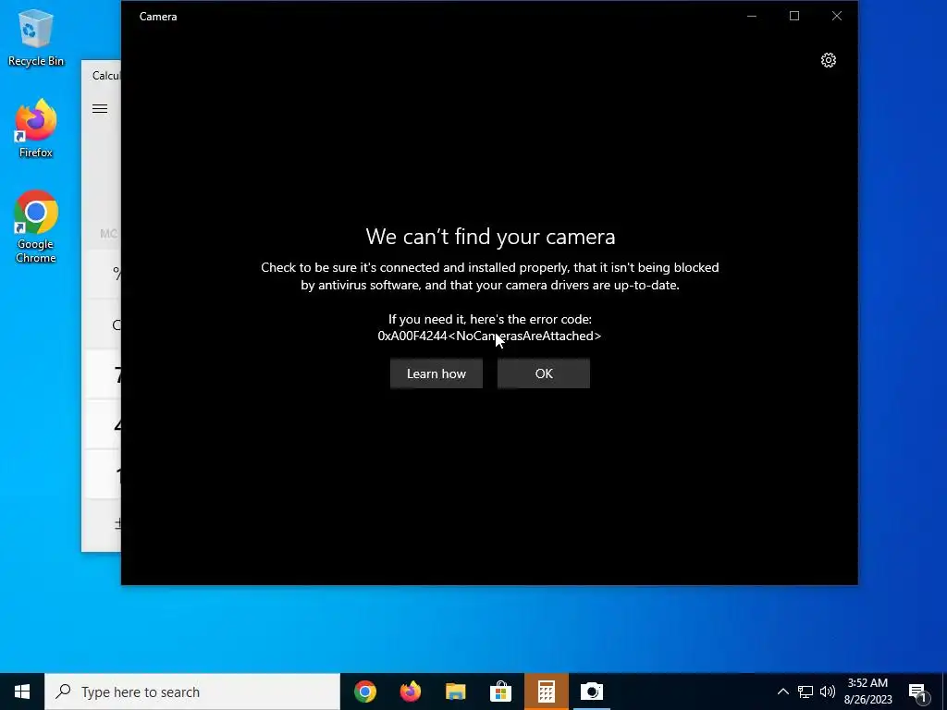Maximize the Camera window
The height and width of the screenshot is (710, 947).
pyautogui.click(x=794, y=17)
